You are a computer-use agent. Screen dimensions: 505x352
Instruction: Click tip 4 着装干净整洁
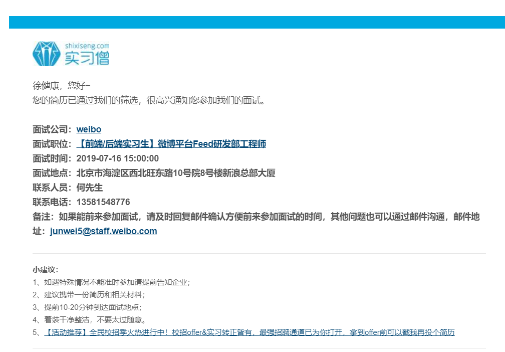click(90, 320)
